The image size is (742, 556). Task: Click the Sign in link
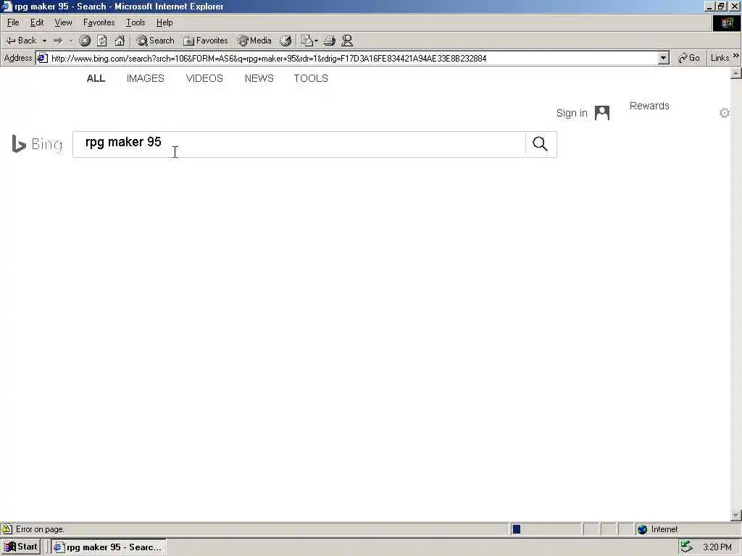pos(572,113)
